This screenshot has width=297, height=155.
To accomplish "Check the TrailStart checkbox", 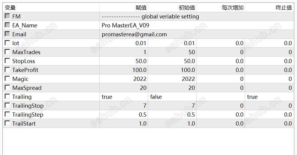I will (7, 123).
